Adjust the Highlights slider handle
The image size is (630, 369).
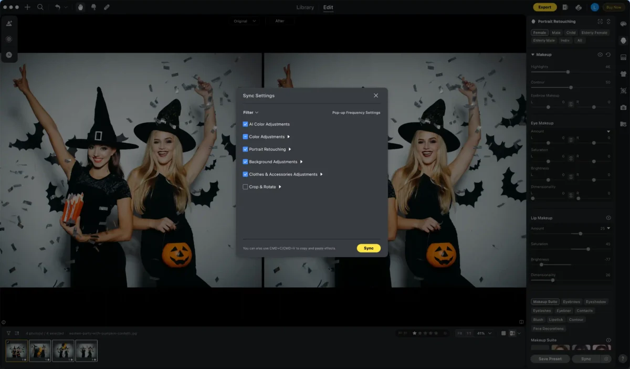click(568, 72)
